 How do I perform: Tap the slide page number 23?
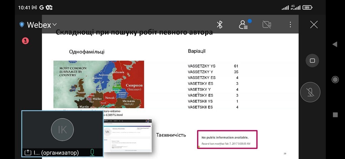click(285, 154)
